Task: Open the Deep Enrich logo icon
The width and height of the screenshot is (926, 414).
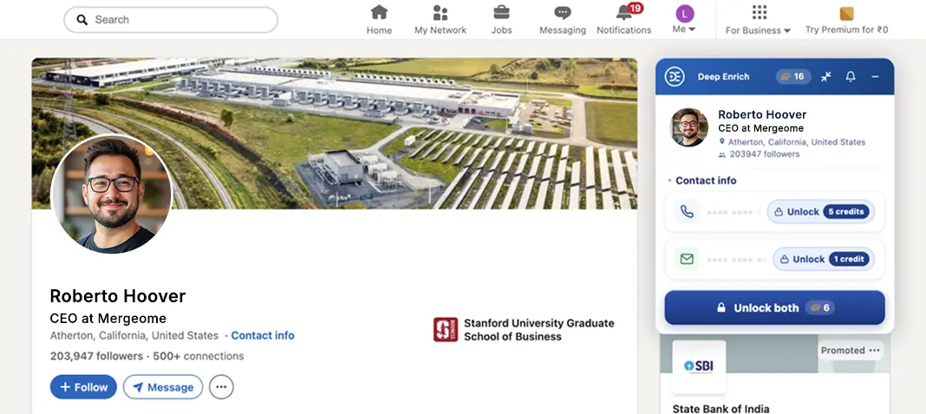Action: point(675,77)
